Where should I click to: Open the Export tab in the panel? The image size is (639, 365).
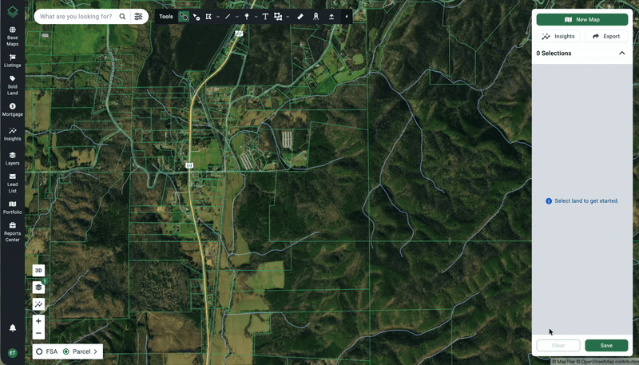605,37
